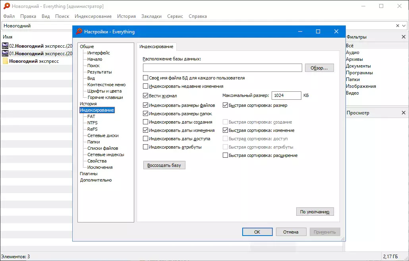Close the Просмотр panel

pyautogui.click(x=403, y=113)
